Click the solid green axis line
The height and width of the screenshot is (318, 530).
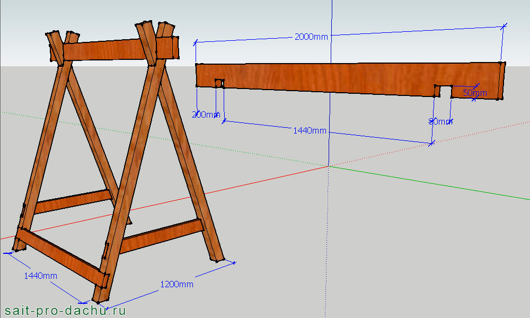coord(424,184)
